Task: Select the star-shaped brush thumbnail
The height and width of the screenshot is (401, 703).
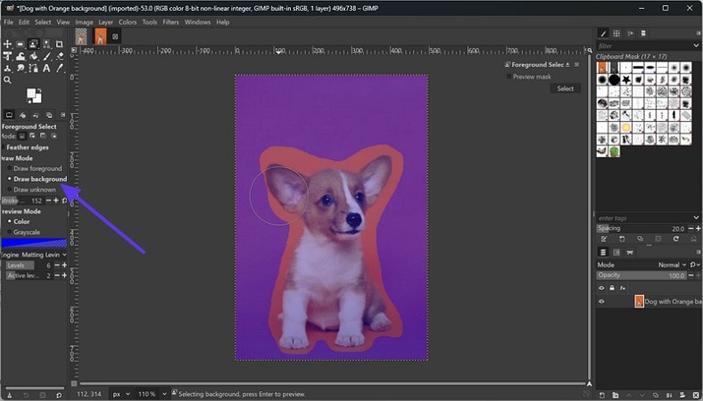Action: (626, 79)
